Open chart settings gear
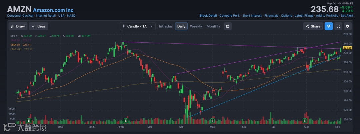The image size is (360, 134). click(x=348, y=26)
